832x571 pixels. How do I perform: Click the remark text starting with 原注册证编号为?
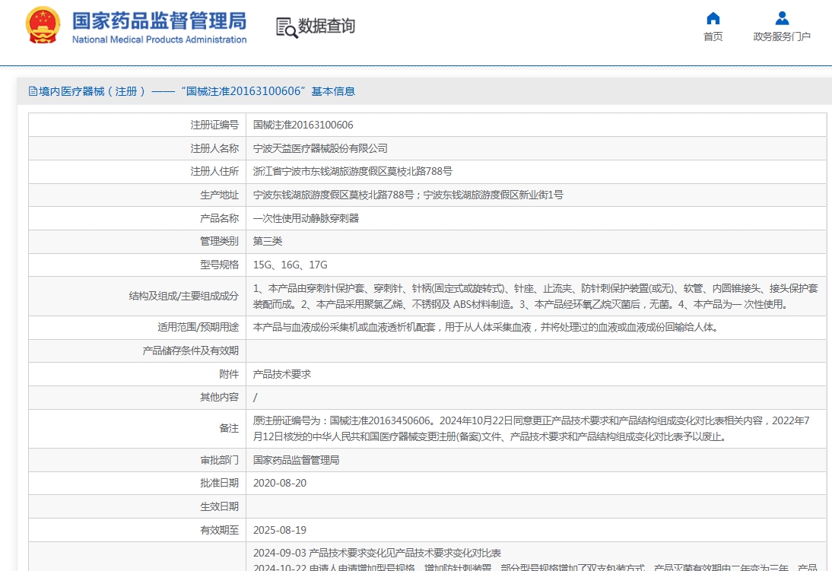(x=531, y=429)
